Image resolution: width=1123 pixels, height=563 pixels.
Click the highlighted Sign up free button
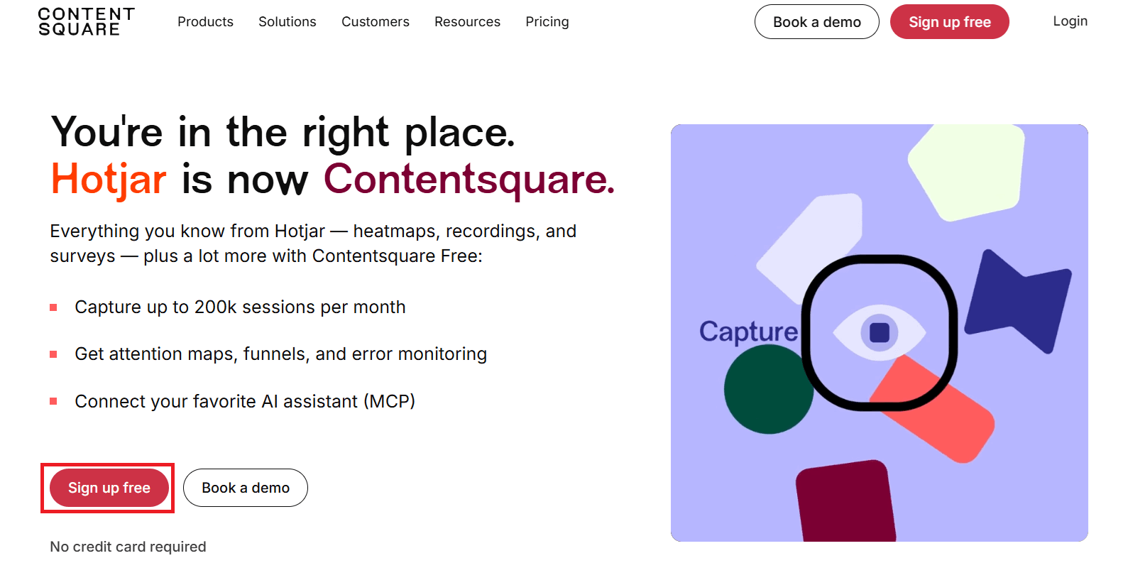click(x=109, y=488)
